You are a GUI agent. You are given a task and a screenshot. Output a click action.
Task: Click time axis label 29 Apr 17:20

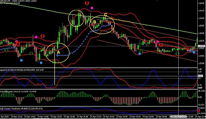(96, 117)
